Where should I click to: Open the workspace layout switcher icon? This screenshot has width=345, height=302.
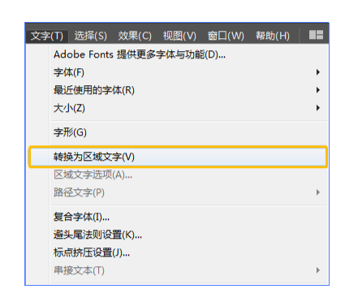click(316, 35)
